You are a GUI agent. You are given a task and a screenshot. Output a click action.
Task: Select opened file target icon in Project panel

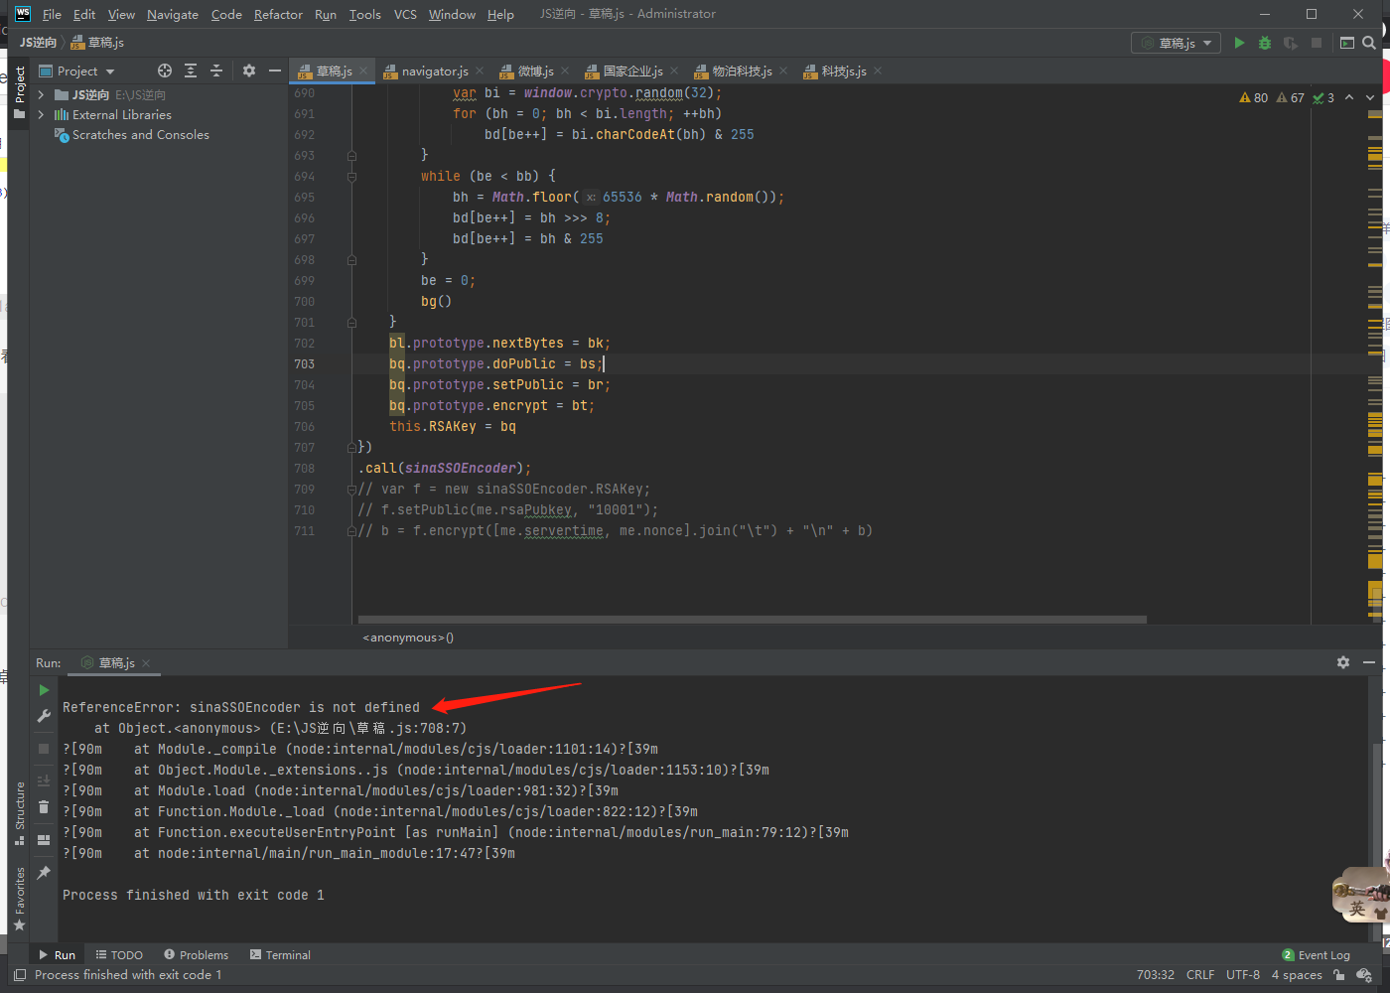(x=165, y=71)
